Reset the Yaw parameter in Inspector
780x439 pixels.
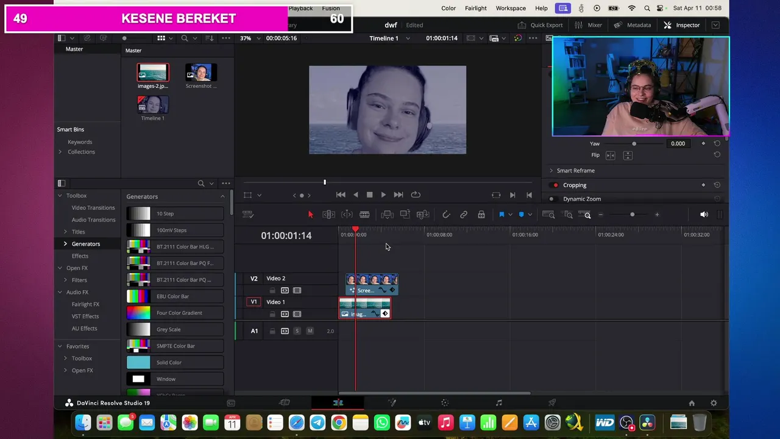(x=717, y=143)
